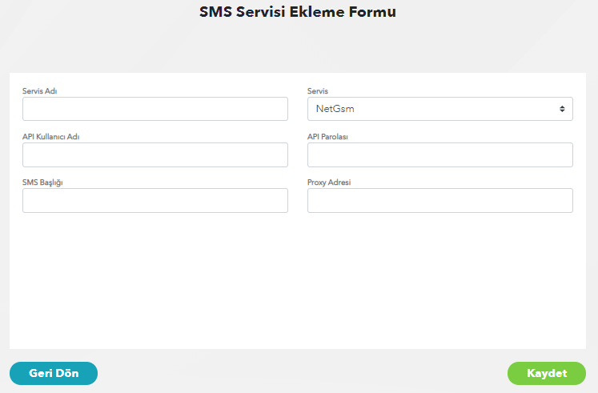Click into the API Parolası field

439,154
